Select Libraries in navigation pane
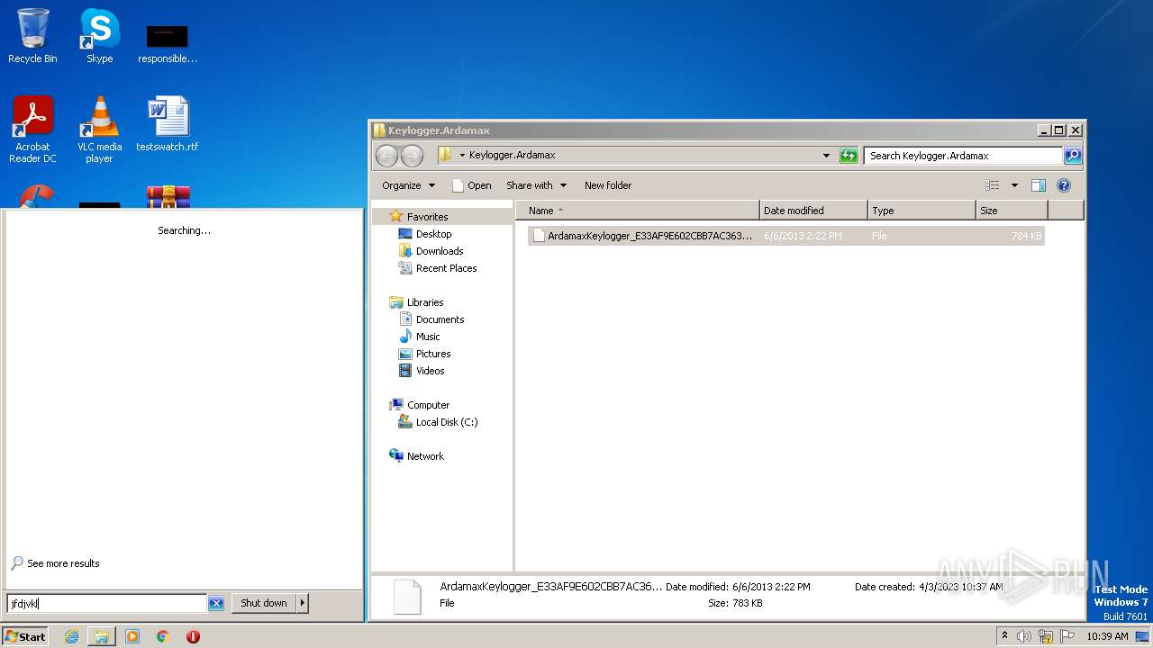This screenshot has width=1153, height=648. 425,302
